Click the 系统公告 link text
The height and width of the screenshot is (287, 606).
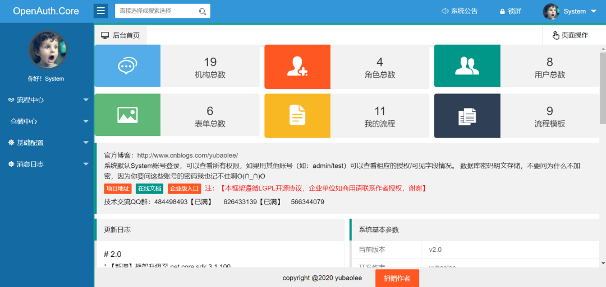pyautogui.click(x=464, y=11)
